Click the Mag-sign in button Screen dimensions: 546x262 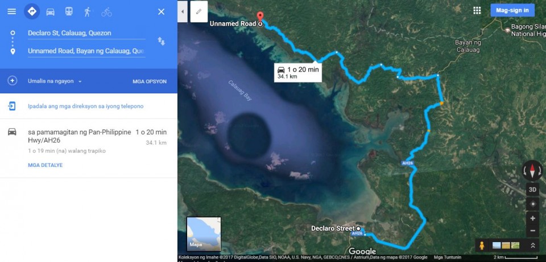[x=512, y=10]
